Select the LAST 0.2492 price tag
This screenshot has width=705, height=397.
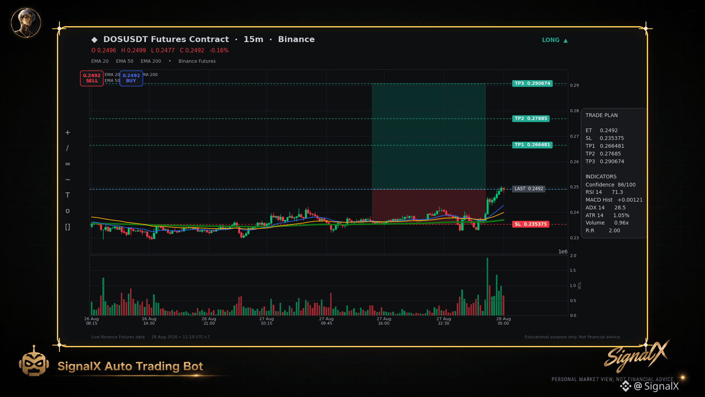pyautogui.click(x=529, y=189)
